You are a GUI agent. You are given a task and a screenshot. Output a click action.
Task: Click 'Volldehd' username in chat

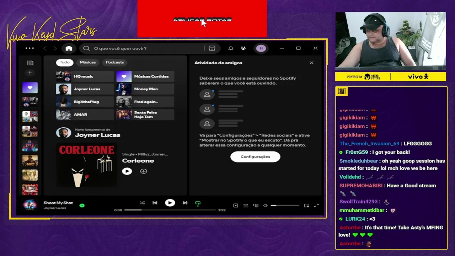[x=350, y=177]
